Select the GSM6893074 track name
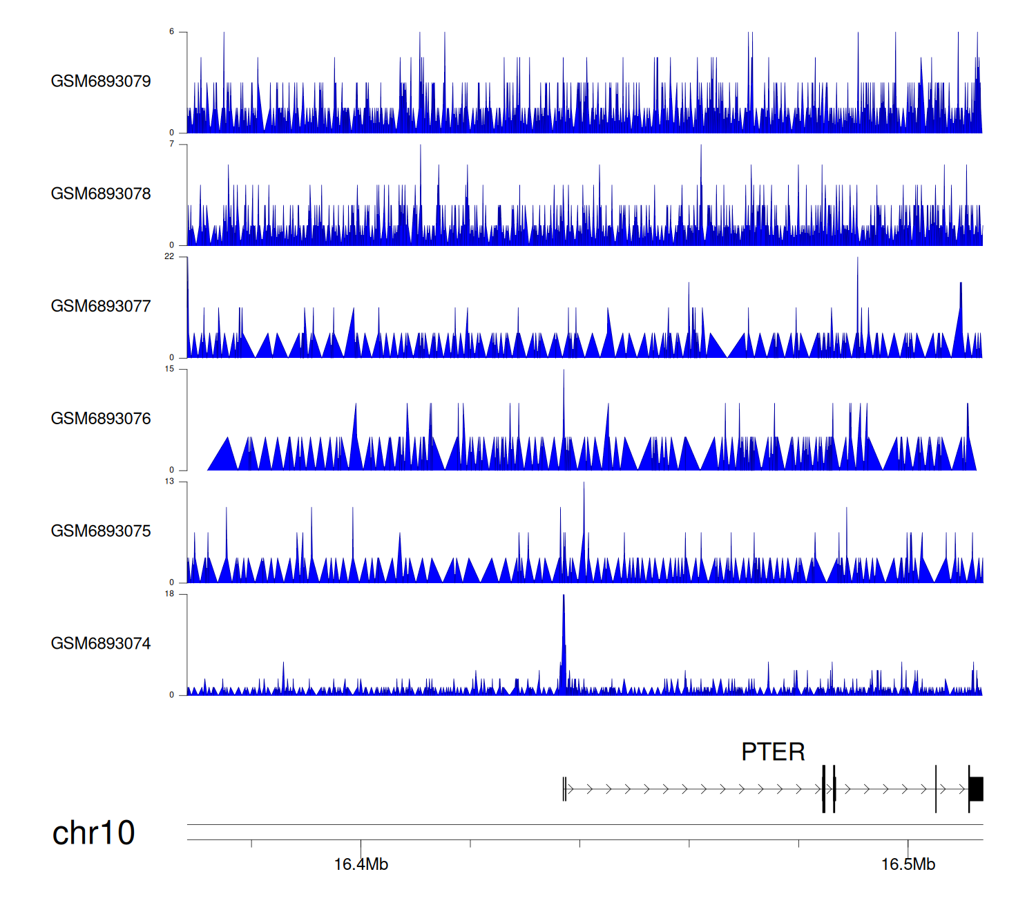1036x912 pixels. pos(101,644)
